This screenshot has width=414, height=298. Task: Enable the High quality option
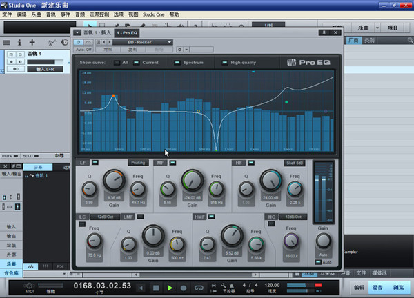[225, 63]
